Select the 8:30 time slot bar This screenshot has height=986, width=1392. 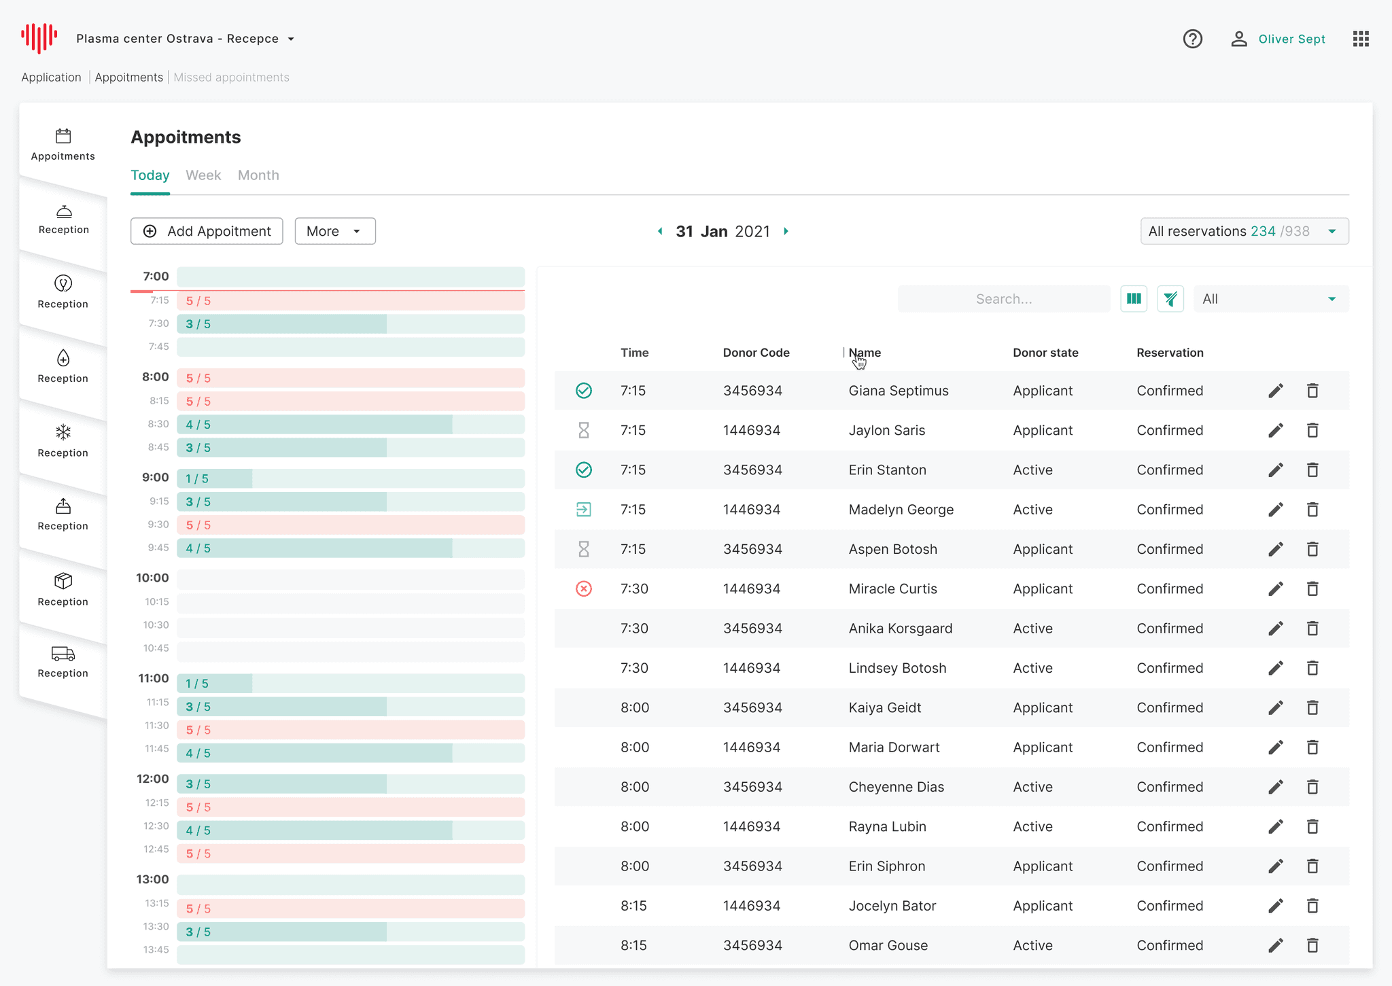pyautogui.click(x=350, y=425)
